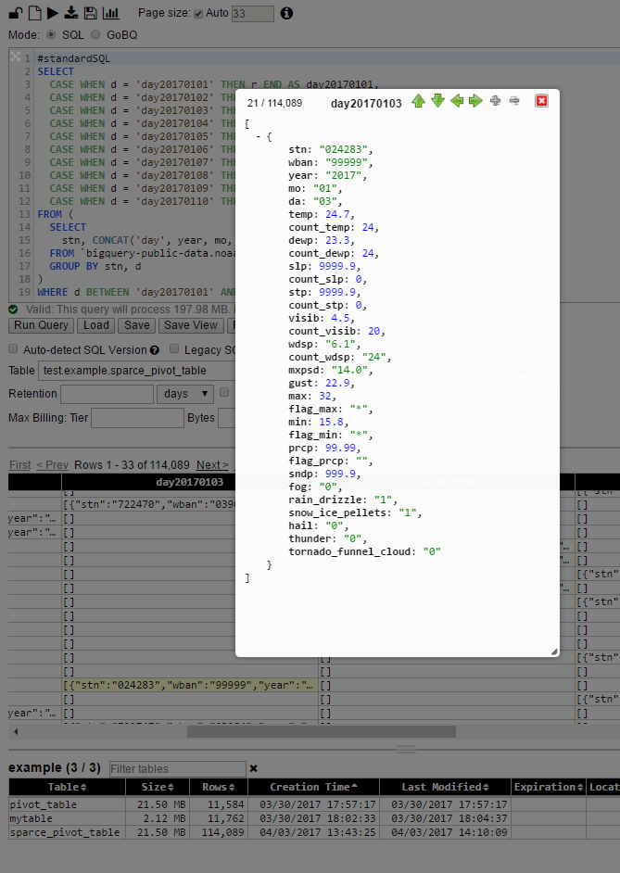The width and height of the screenshot is (620, 873).
Task: Grab the popup corner grip handle
Action: coord(554,652)
